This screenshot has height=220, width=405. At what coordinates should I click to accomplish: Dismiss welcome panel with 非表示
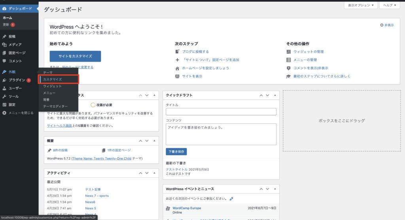pos(387,25)
